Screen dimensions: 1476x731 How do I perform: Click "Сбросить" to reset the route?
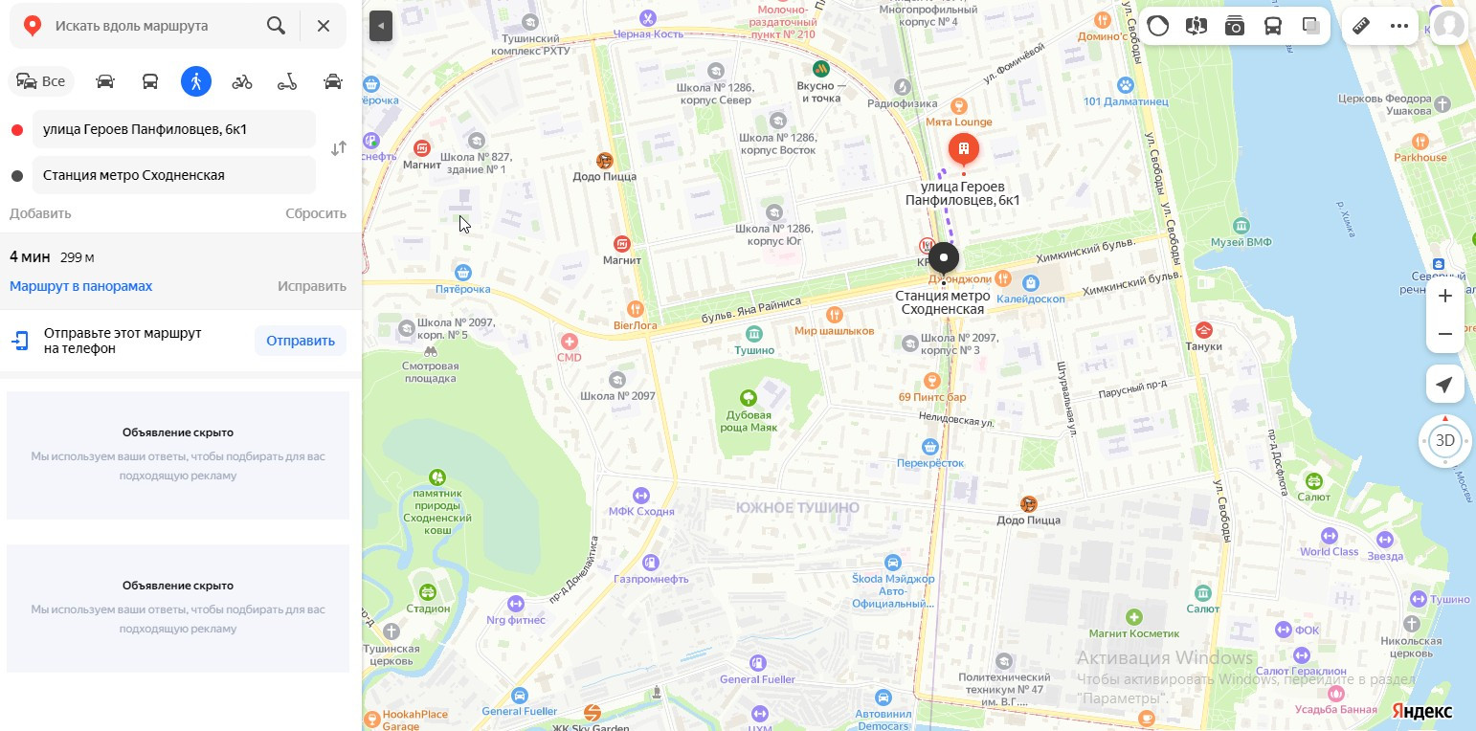tap(316, 213)
